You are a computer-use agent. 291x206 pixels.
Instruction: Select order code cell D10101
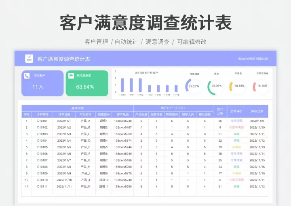pos(42,121)
